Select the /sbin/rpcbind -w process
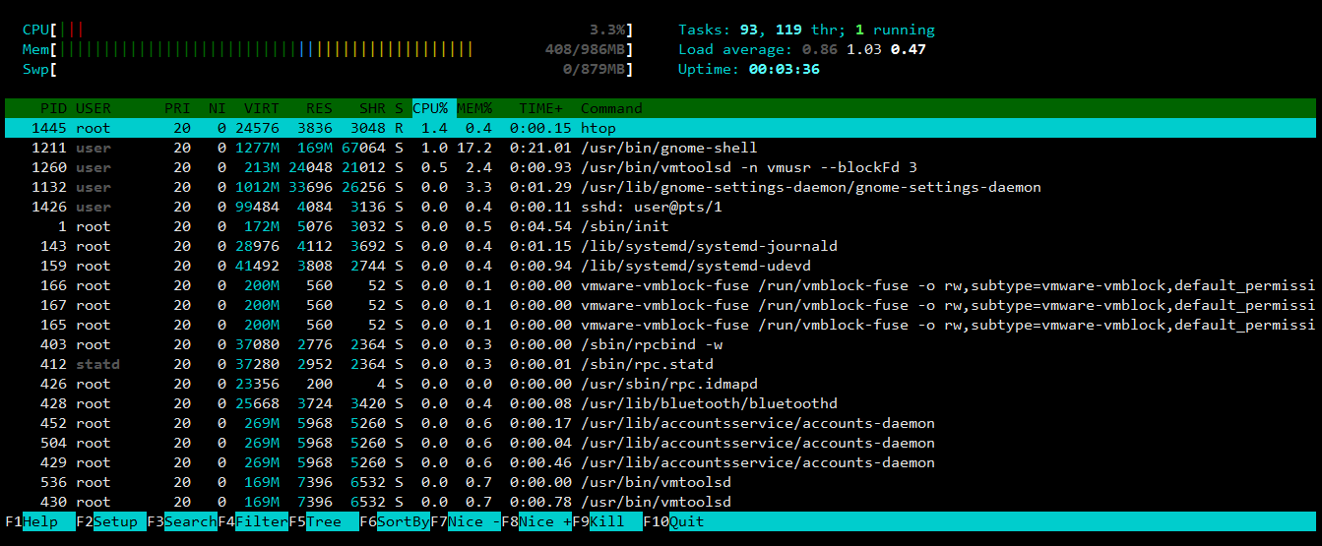This screenshot has height=546, width=1322. (661, 344)
